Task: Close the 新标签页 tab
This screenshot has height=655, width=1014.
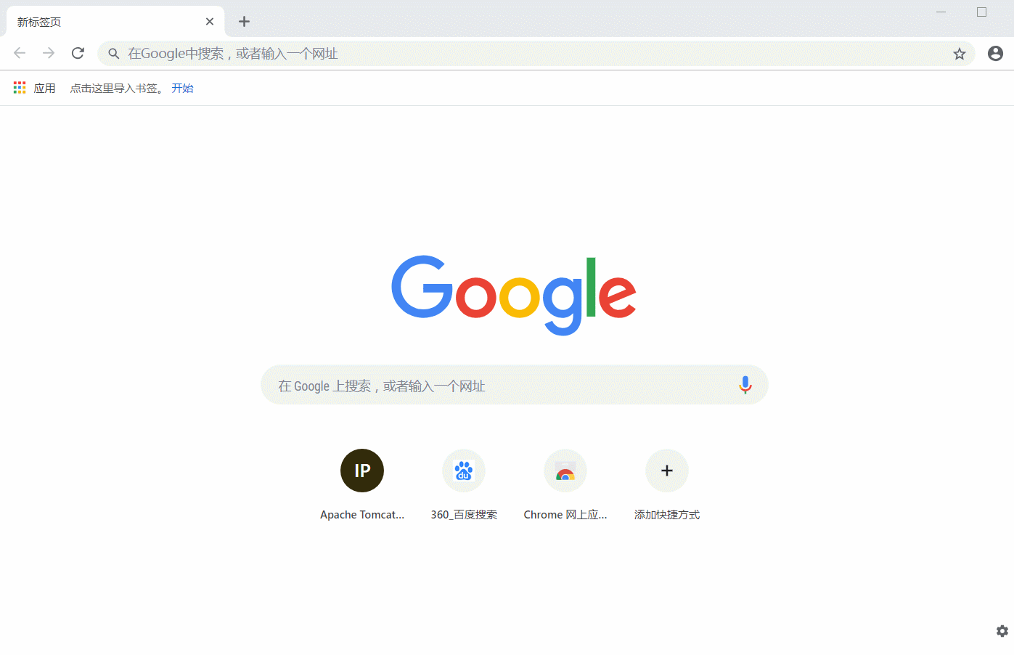Action: coord(210,22)
